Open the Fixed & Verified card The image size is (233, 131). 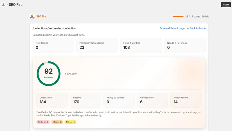(141, 46)
